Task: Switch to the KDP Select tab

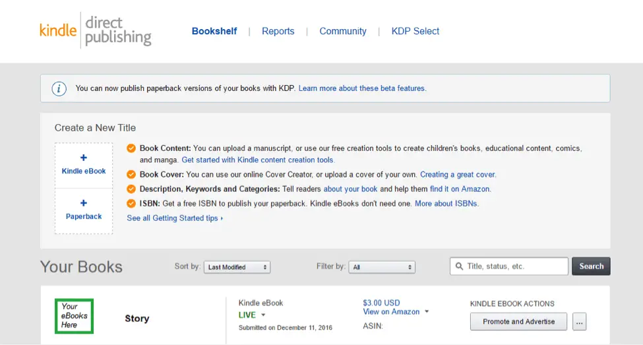Action: click(x=415, y=31)
